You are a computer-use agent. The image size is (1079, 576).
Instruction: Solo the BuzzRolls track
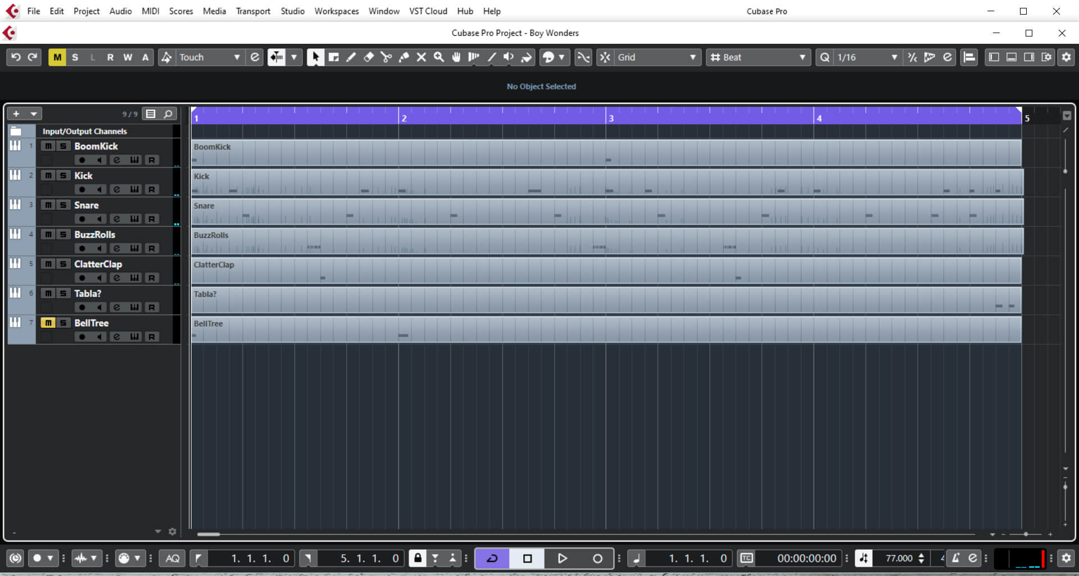[64, 235]
